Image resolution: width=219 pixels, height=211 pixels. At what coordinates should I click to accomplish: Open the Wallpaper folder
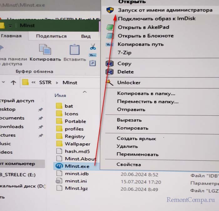(x=77, y=144)
